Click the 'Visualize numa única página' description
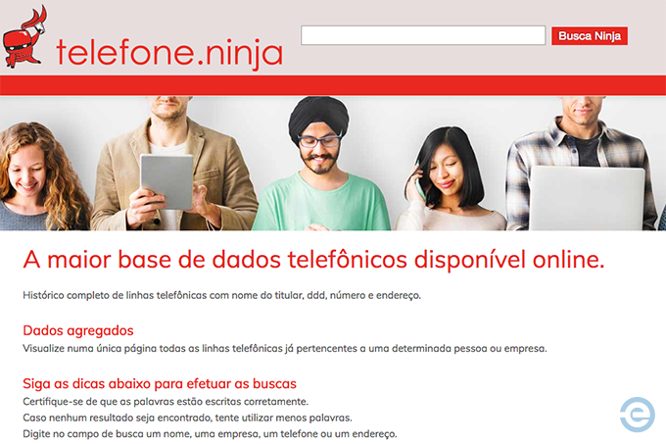Viewport: 666px width, 444px height. pyautogui.click(x=285, y=348)
